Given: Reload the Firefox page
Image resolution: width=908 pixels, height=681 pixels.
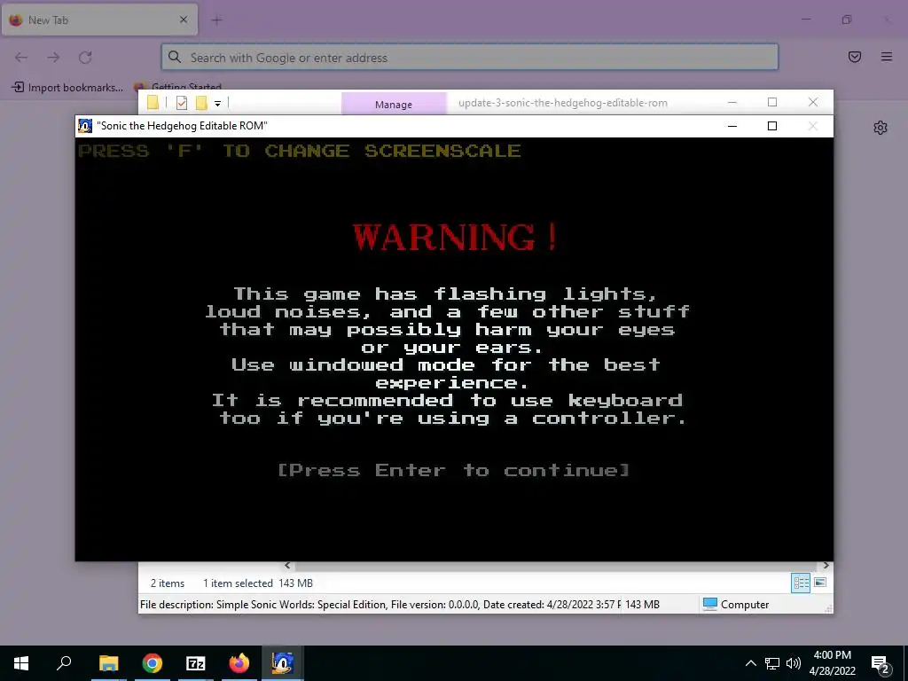Looking at the screenshot, I should (85, 58).
